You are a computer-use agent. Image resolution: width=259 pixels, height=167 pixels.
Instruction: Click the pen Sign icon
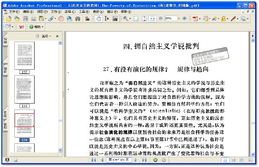233,19
